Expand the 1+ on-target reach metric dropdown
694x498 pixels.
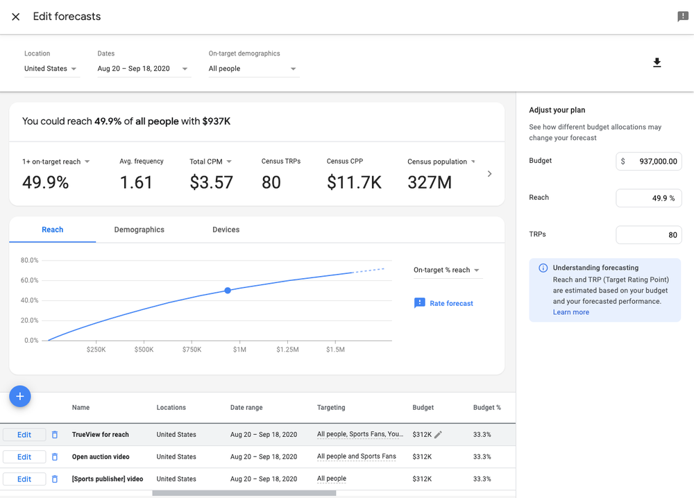[x=87, y=162]
